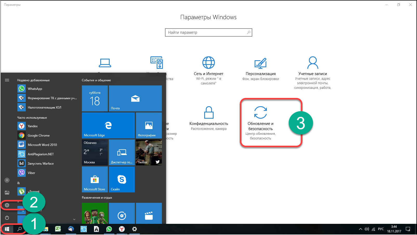The image size is (417, 235).
Task: Launch the Microsoft Store tile
Action: (x=95, y=179)
